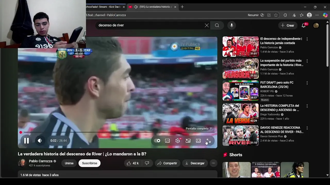
Task: Click the magnifier search button
Action: click(x=217, y=25)
